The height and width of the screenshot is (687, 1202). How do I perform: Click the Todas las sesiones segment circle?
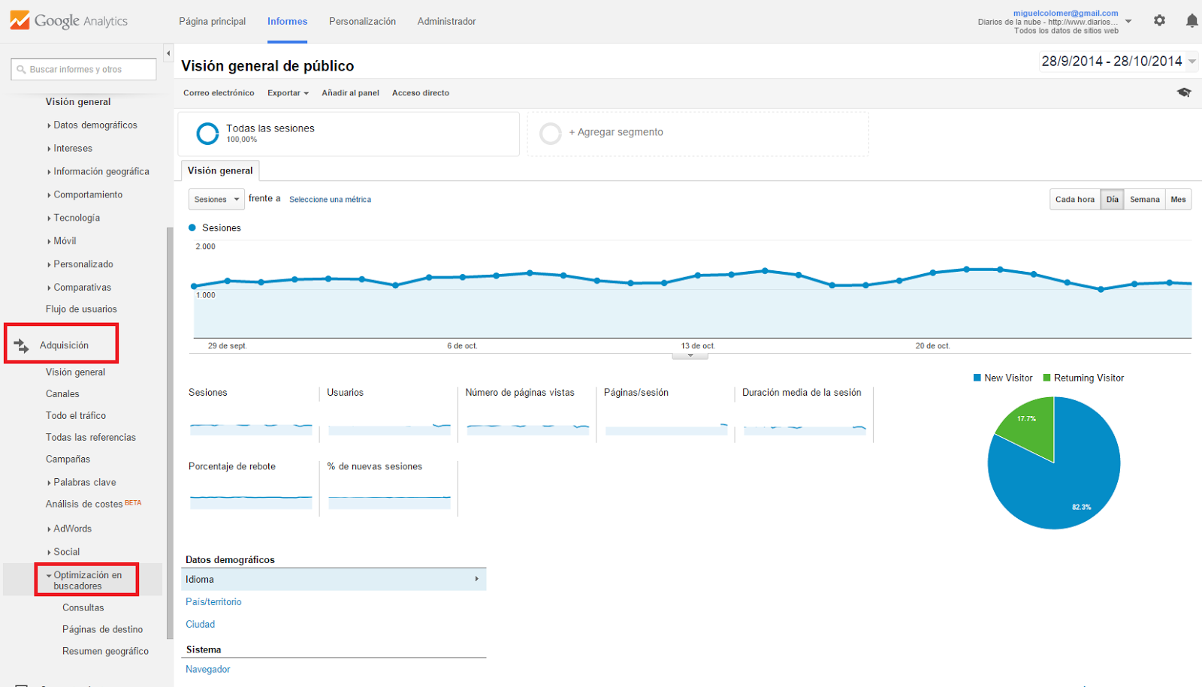click(207, 134)
